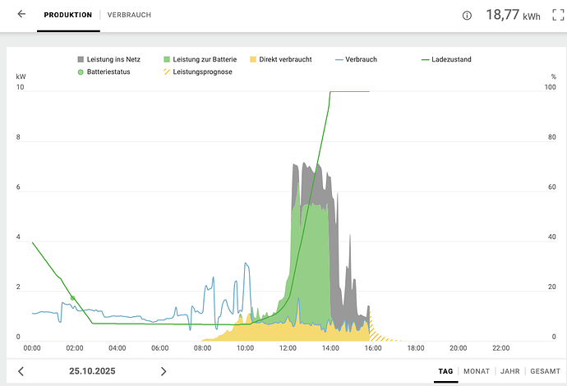
Task: Select the Tag time range
Action: pyautogui.click(x=445, y=371)
